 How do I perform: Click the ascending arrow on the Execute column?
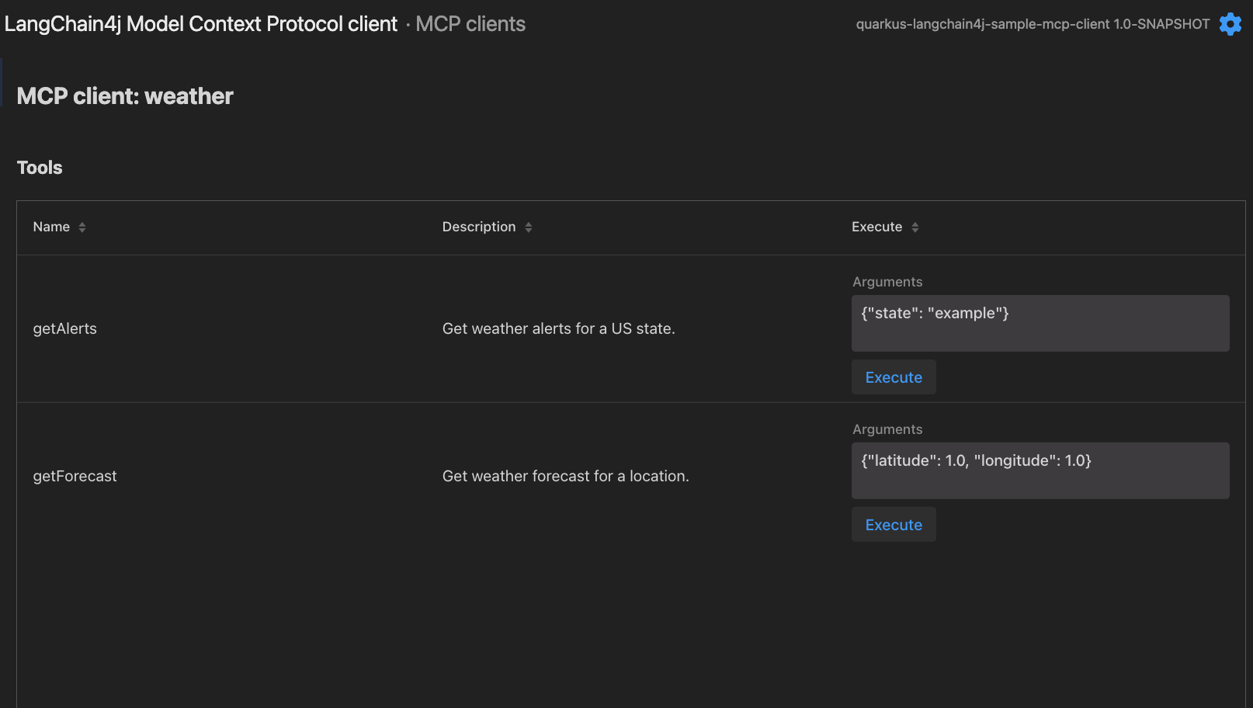[915, 223]
